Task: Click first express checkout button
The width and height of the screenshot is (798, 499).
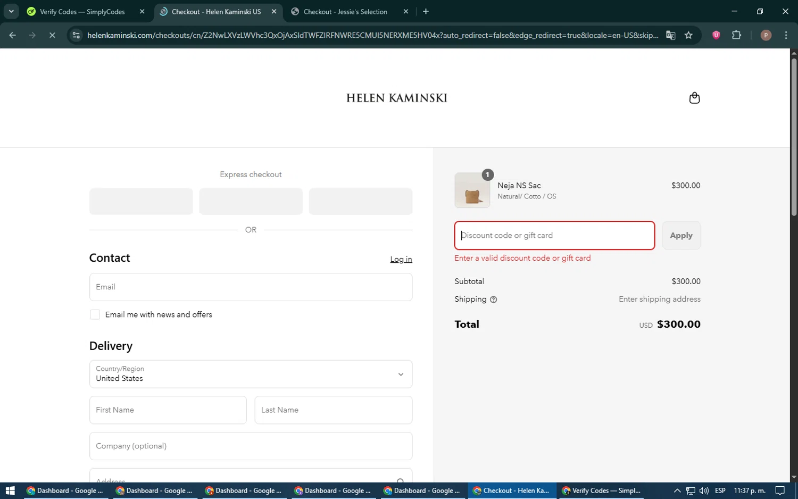Action: click(x=141, y=201)
